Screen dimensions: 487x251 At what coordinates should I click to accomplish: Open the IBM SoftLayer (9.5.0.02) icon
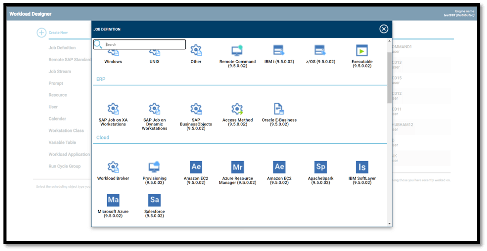362,167
